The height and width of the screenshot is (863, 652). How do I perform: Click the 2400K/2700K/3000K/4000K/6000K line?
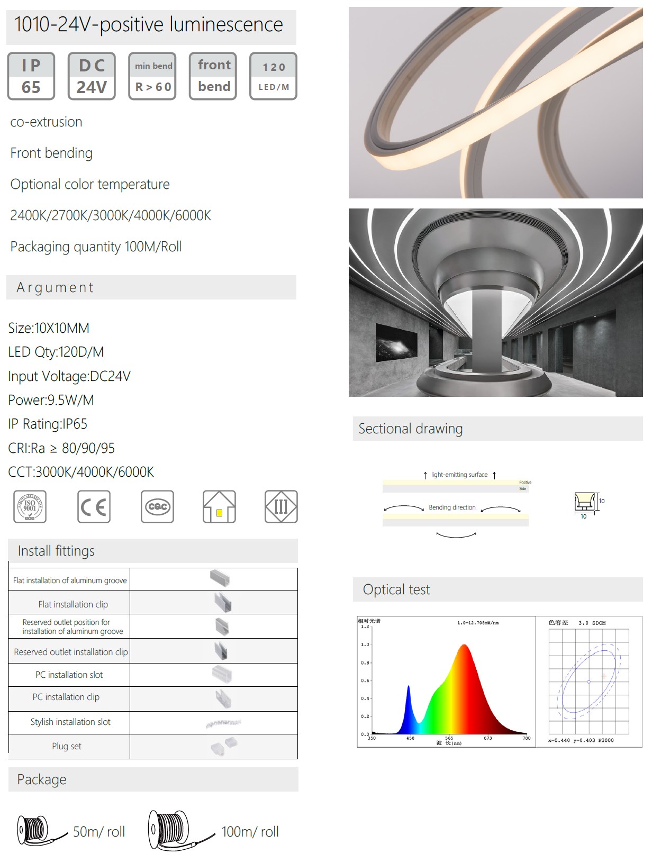point(111,215)
